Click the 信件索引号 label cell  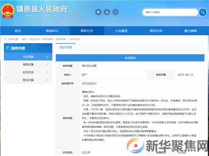click(x=68, y=84)
